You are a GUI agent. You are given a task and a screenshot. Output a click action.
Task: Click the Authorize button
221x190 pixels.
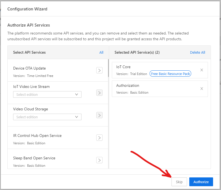[x=201, y=182]
